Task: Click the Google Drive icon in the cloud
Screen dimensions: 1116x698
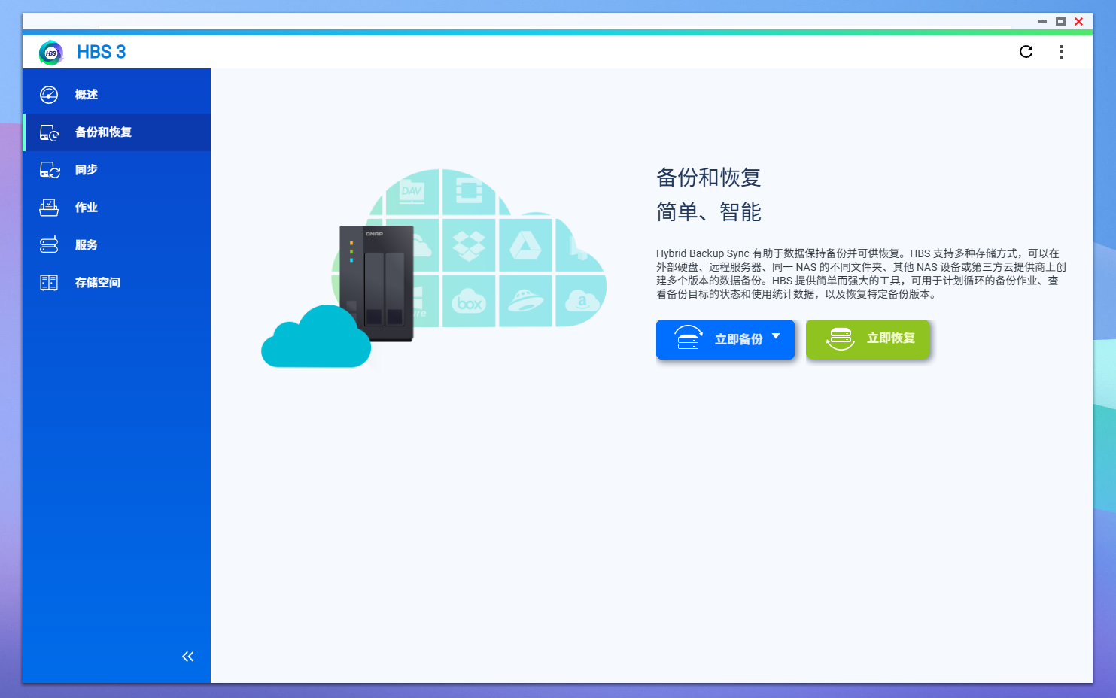Action: 525,245
